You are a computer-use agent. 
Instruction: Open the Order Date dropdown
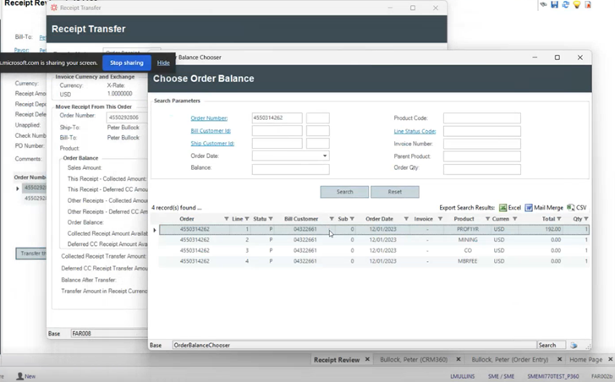click(x=324, y=156)
